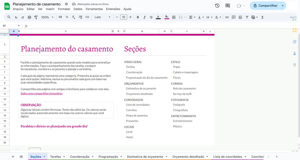Open the 100% zoom dropdown
The image size is (300, 160).
click(x=47, y=17)
